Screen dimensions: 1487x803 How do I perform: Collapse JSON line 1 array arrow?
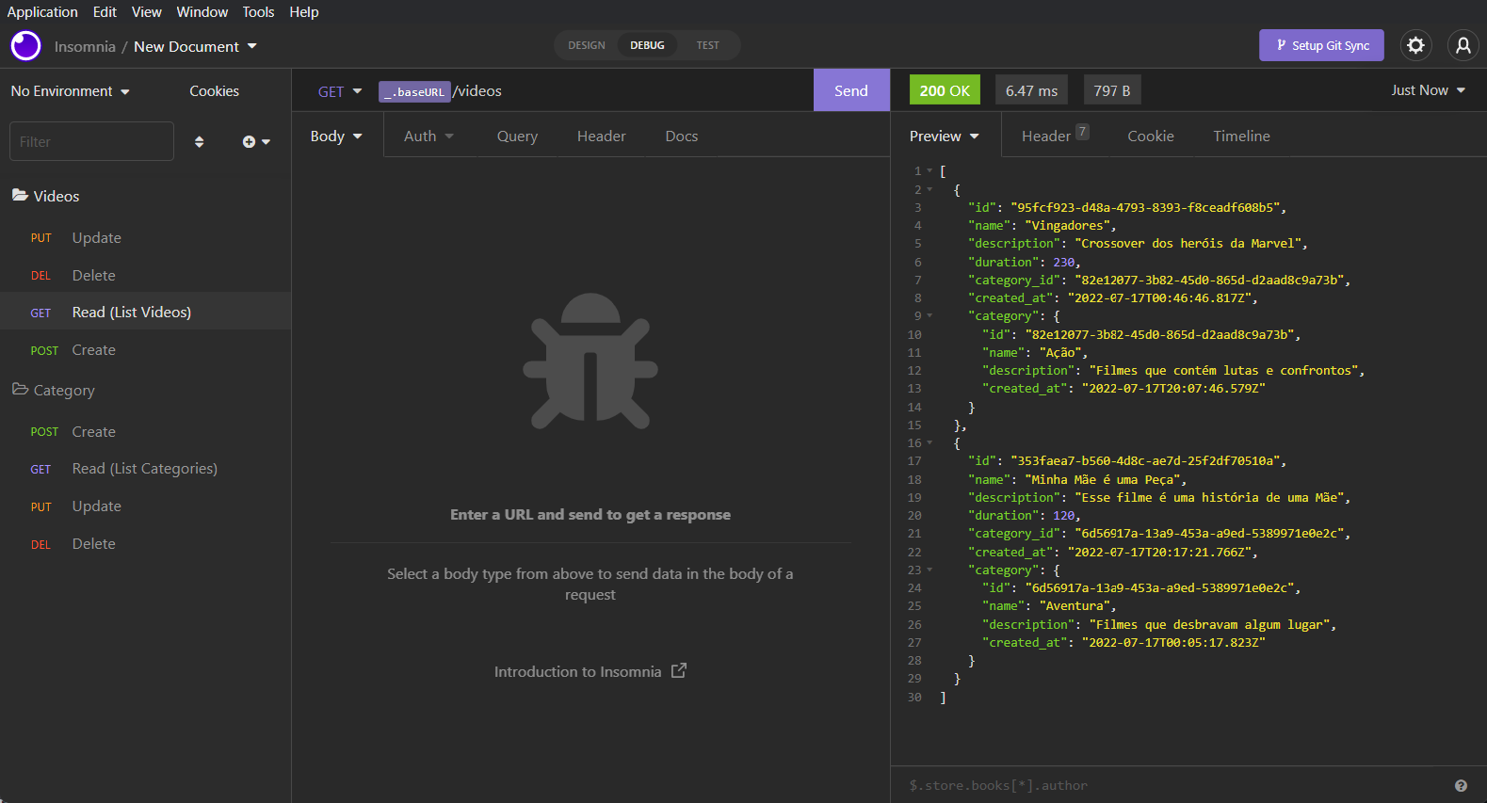pyautogui.click(x=929, y=170)
